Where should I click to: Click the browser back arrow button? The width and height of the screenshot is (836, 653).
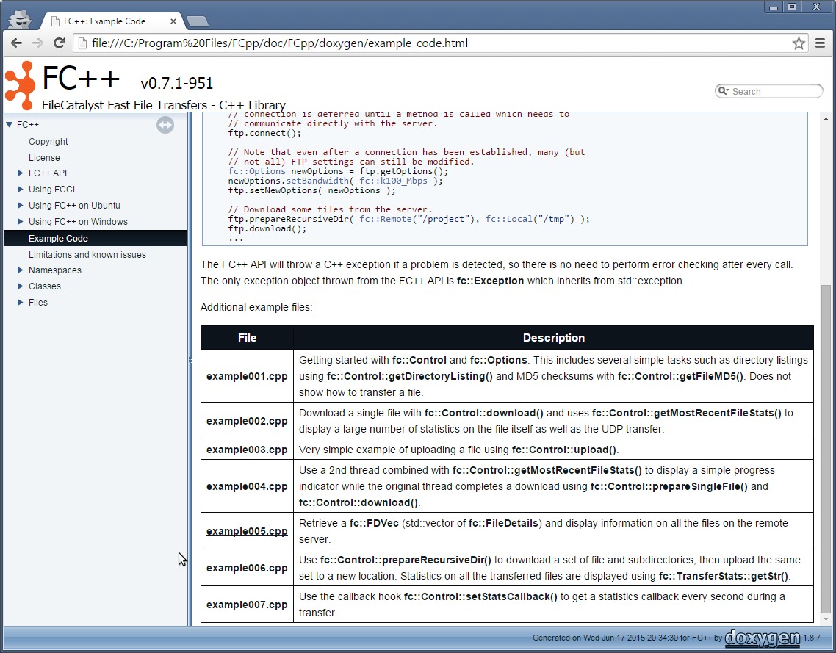coord(15,43)
